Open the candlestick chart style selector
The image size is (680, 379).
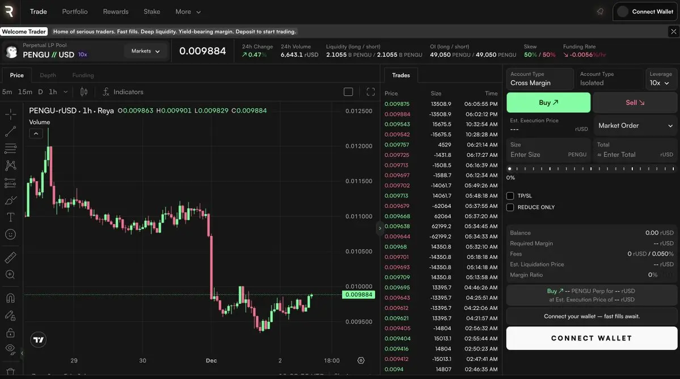click(x=84, y=92)
